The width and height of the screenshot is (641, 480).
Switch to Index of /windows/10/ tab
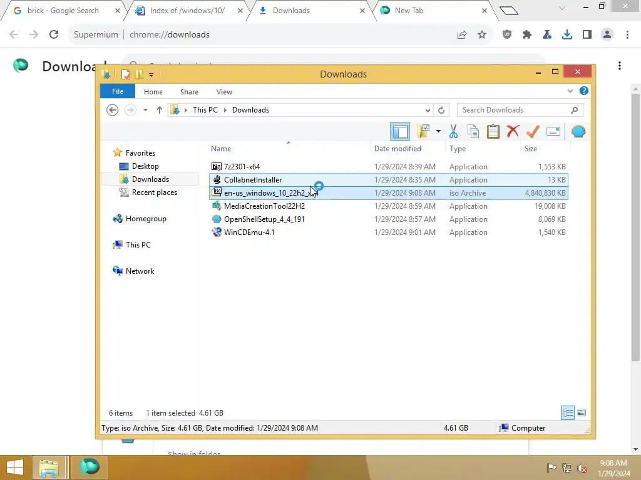click(187, 11)
